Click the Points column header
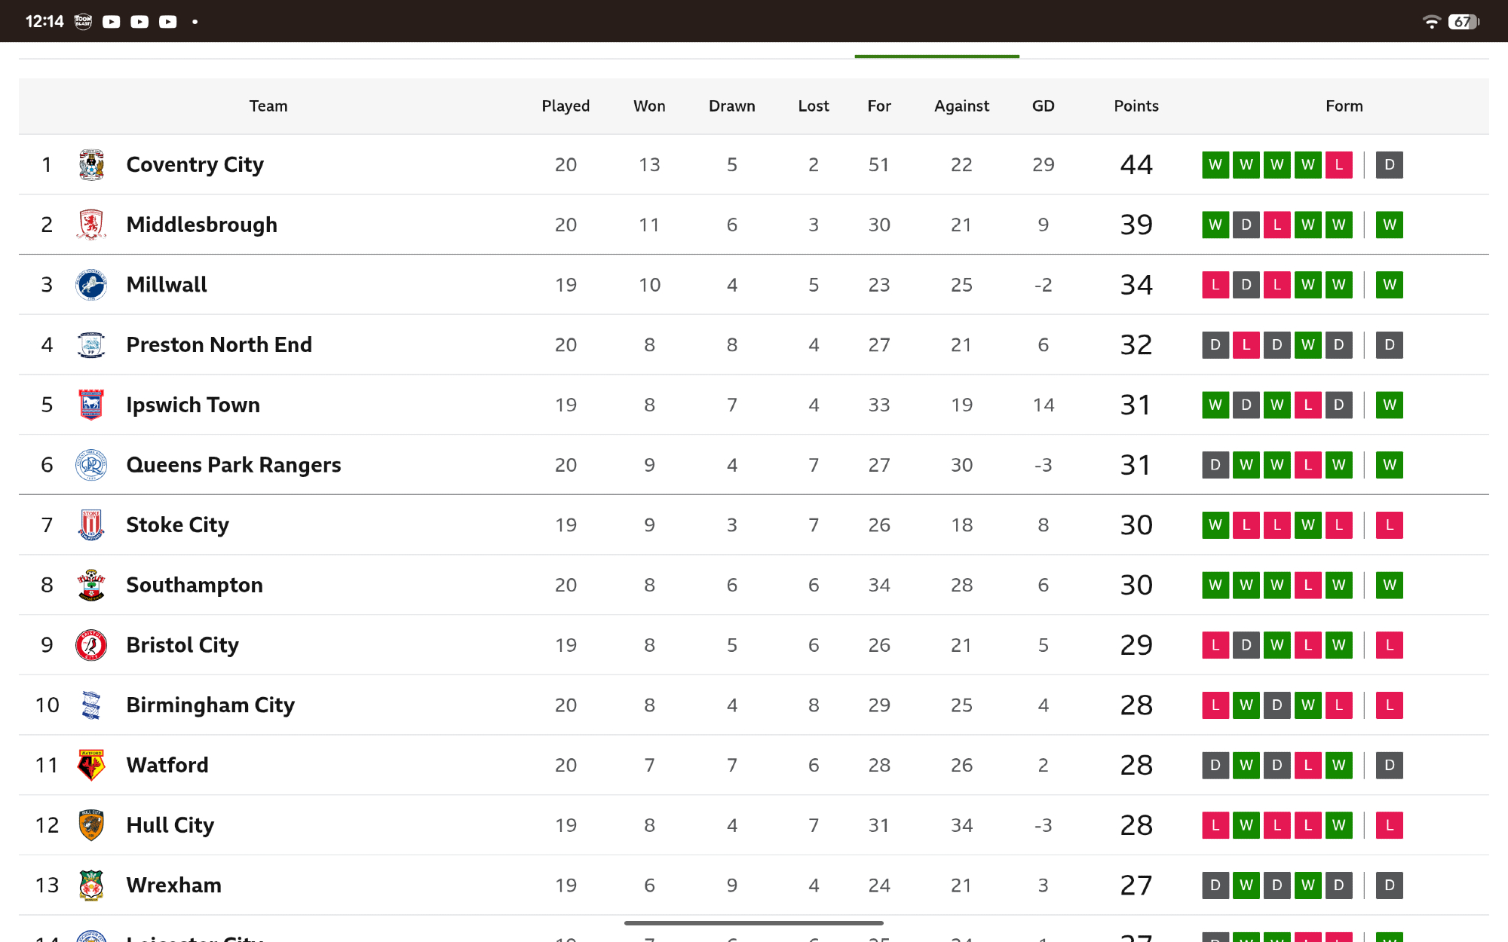Viewport: 1508px width, 942px height. [1136, 106]
